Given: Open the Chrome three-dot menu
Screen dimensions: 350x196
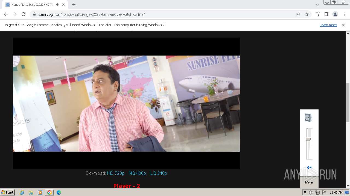Looking at the screenshot, I should coord(344,14).
